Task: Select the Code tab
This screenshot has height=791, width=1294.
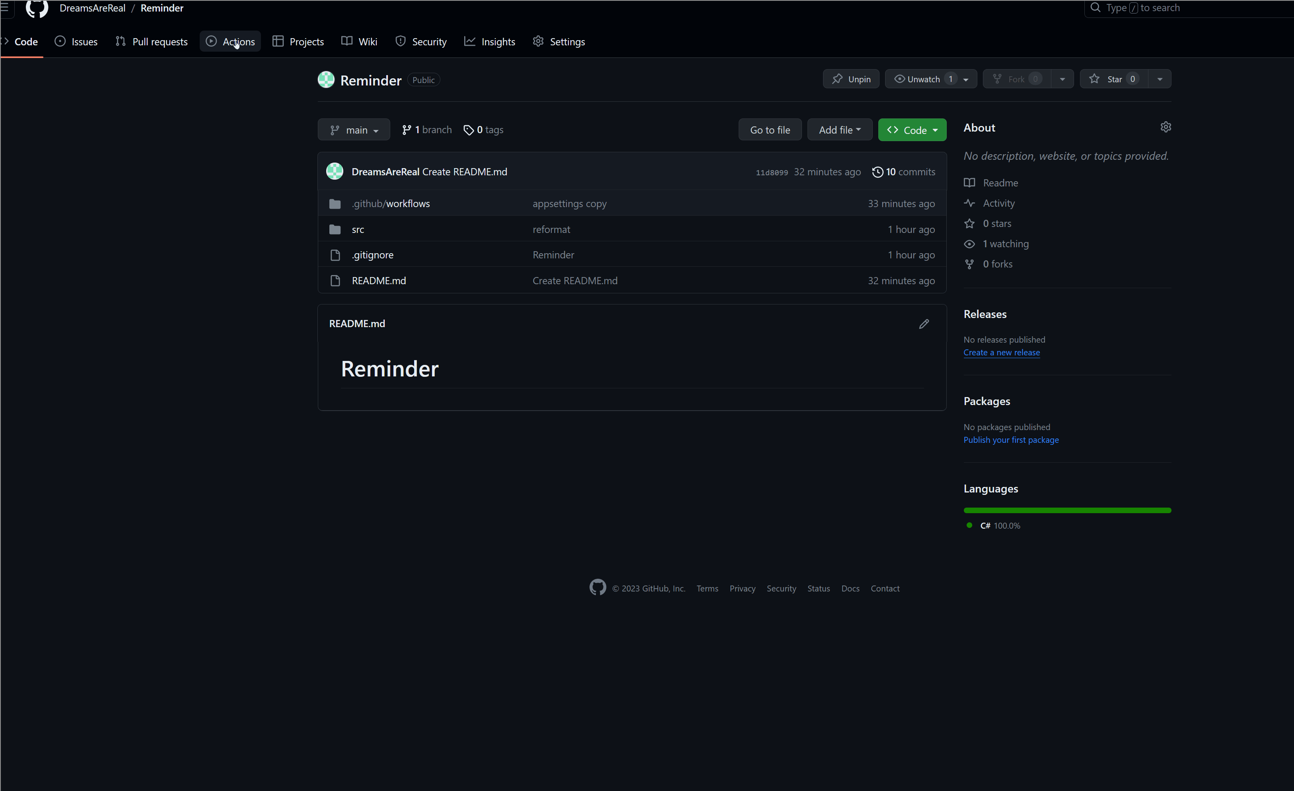Action: point(26,41)
